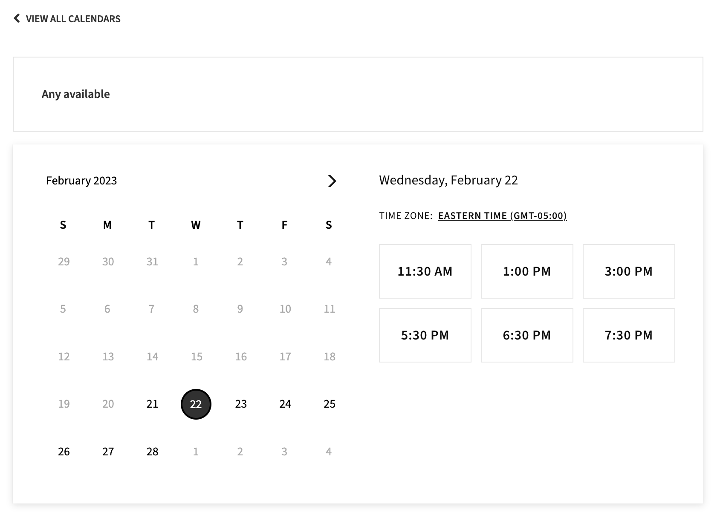Click the back chevron icon before VIEW ALL CALENDARS
The height and width of the screenshot is (518, 723).
17,18
